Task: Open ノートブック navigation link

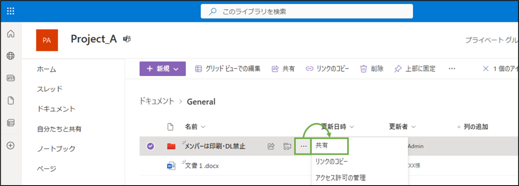Action: [x=56, y=149]
